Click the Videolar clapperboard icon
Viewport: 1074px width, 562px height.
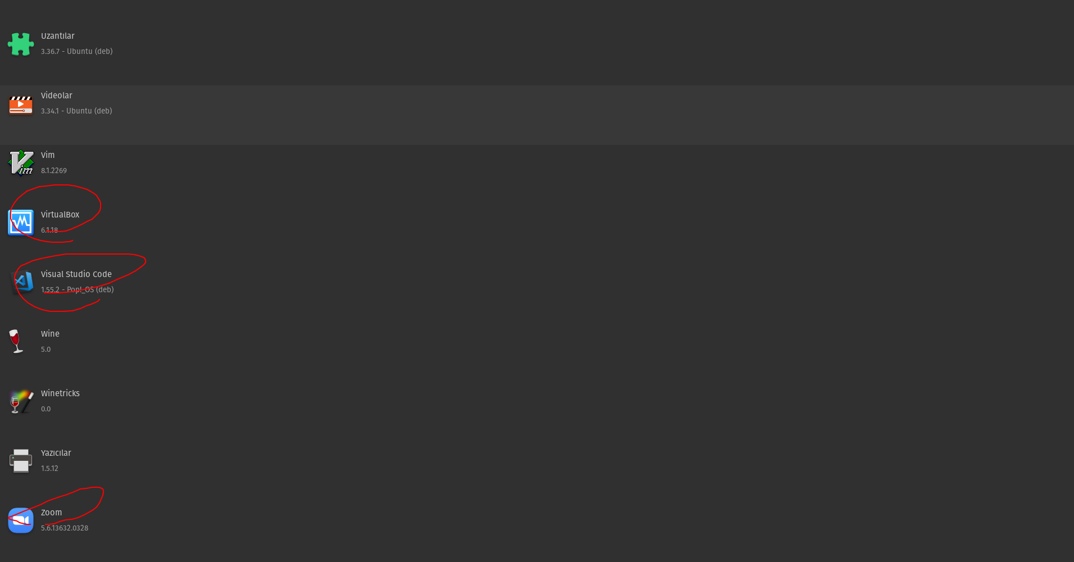click(21, 105)
